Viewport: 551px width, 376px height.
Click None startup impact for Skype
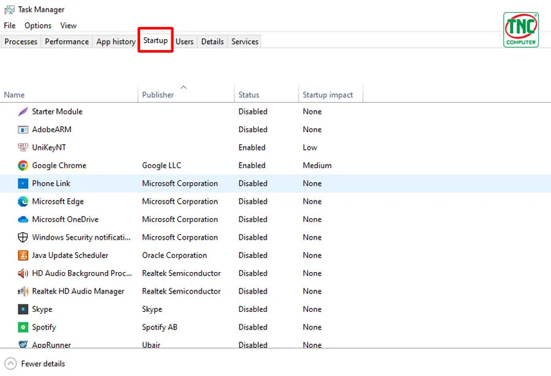(312, 309)
